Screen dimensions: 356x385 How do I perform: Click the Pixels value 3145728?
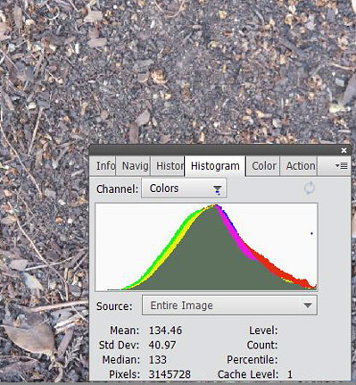coord(170,374)
